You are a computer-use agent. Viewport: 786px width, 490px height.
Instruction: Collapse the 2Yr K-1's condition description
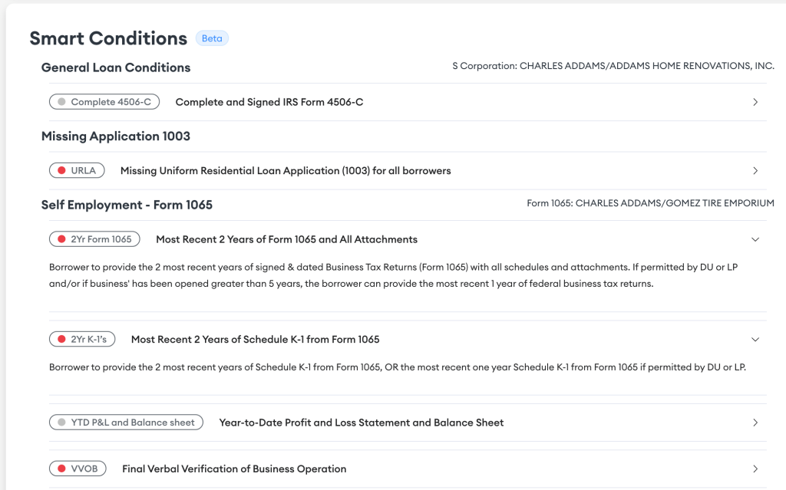(755, 339)
